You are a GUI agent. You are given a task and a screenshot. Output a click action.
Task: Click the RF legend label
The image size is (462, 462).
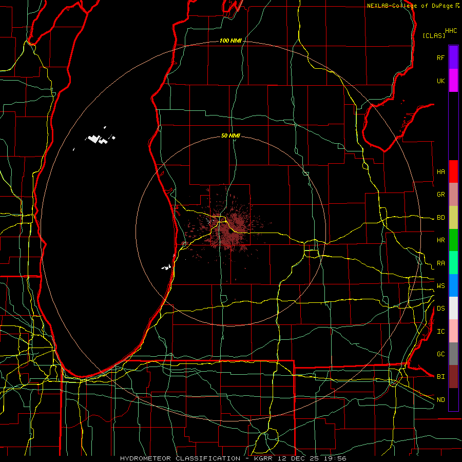[x=440, y=57]
